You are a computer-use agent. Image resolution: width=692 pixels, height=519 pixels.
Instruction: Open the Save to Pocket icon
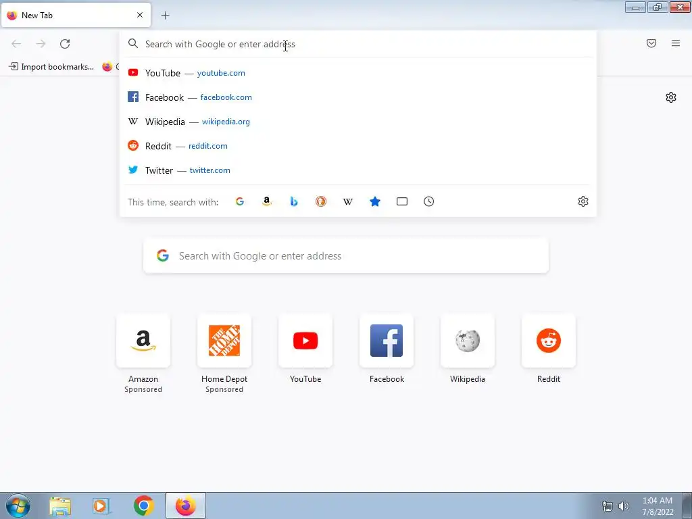pos(651,43)
